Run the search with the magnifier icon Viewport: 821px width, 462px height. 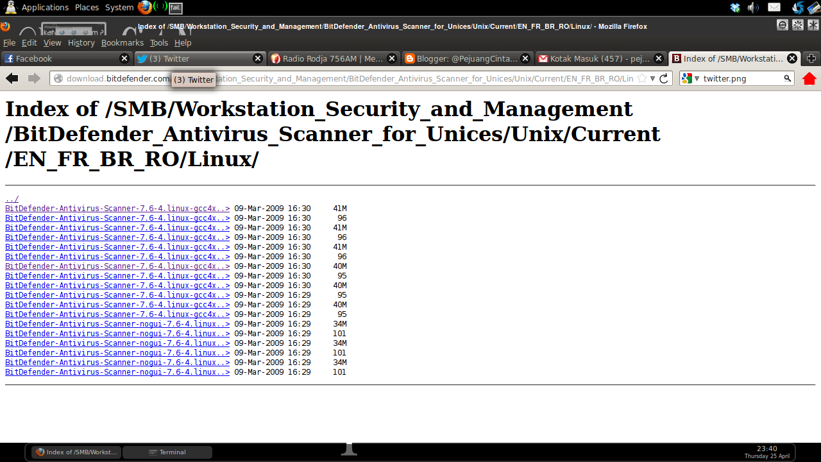(788, 78)
